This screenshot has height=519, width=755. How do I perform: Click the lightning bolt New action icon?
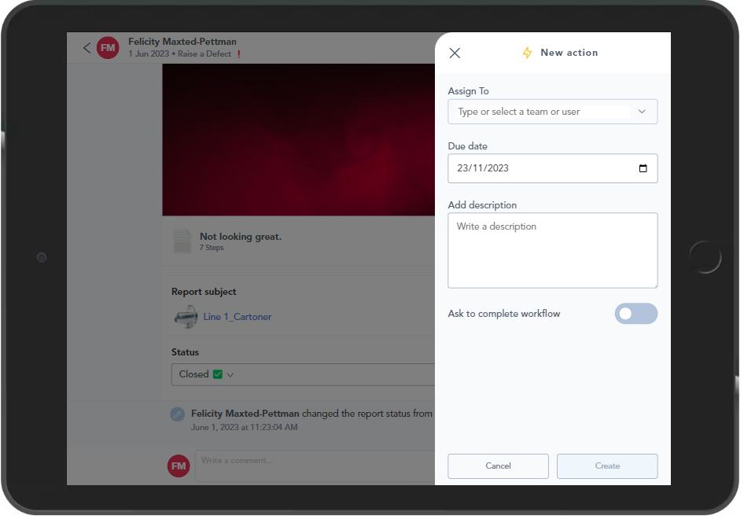point(528,53)
